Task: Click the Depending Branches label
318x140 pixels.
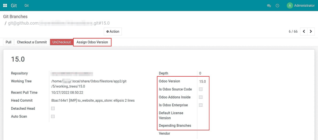Action: coord(175,125)
